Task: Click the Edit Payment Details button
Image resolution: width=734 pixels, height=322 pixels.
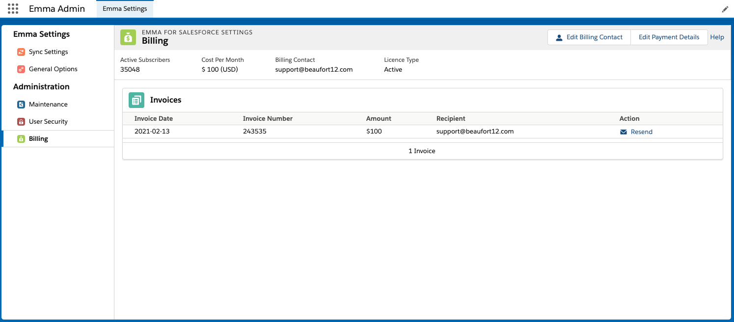Action: point(669,37)
